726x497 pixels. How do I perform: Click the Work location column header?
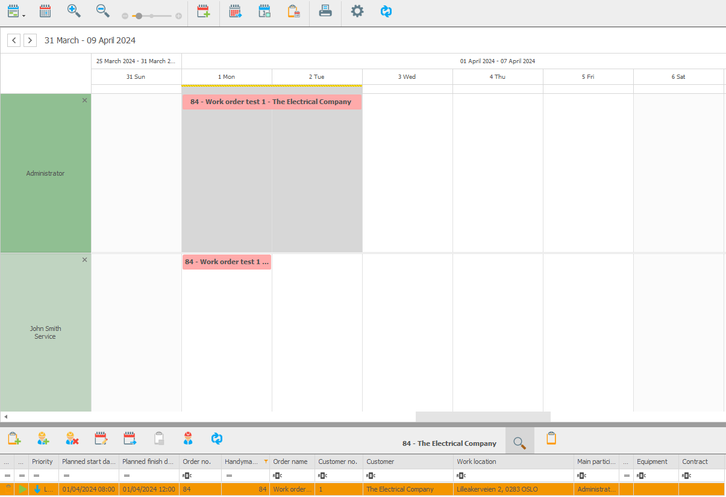514,461
